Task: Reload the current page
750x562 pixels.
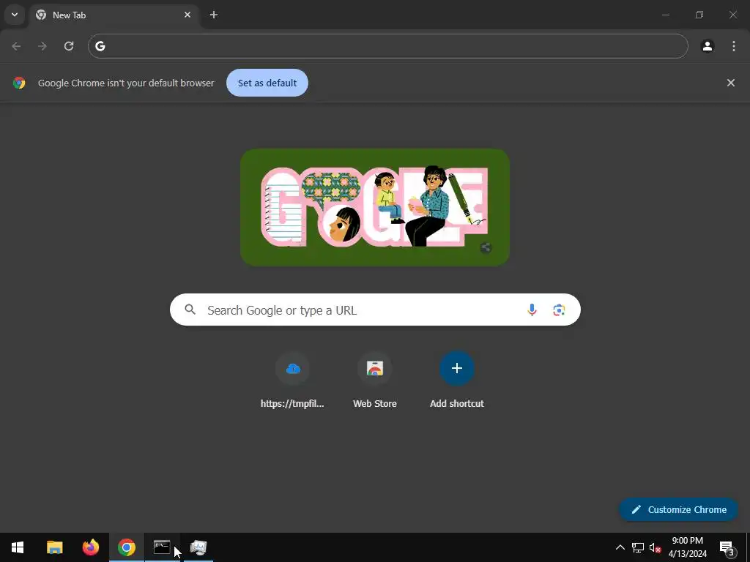Action: [x=69, y=46]
